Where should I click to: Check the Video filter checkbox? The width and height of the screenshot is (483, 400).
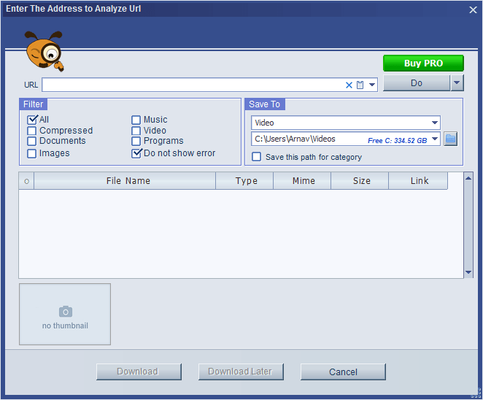[x=136, y=131]
